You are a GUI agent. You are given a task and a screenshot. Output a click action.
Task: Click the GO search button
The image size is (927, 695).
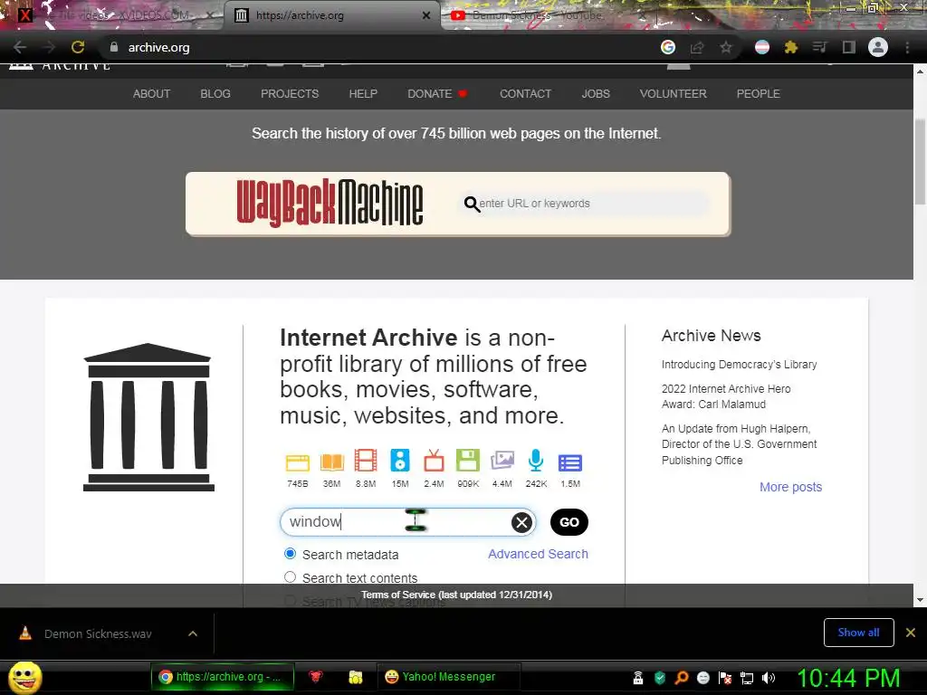[569, 522]
